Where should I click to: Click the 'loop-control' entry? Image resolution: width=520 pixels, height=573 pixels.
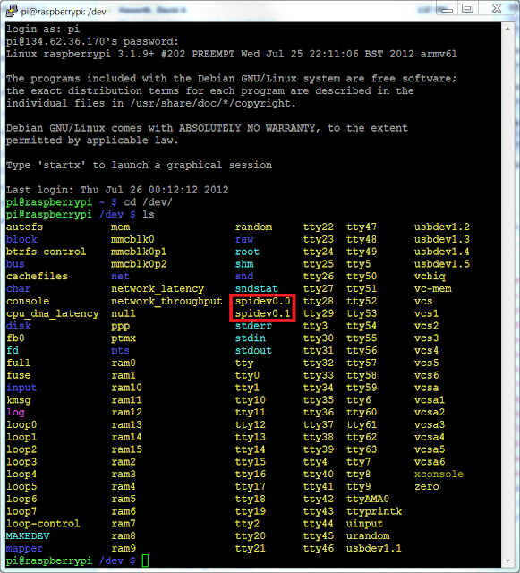43,524
